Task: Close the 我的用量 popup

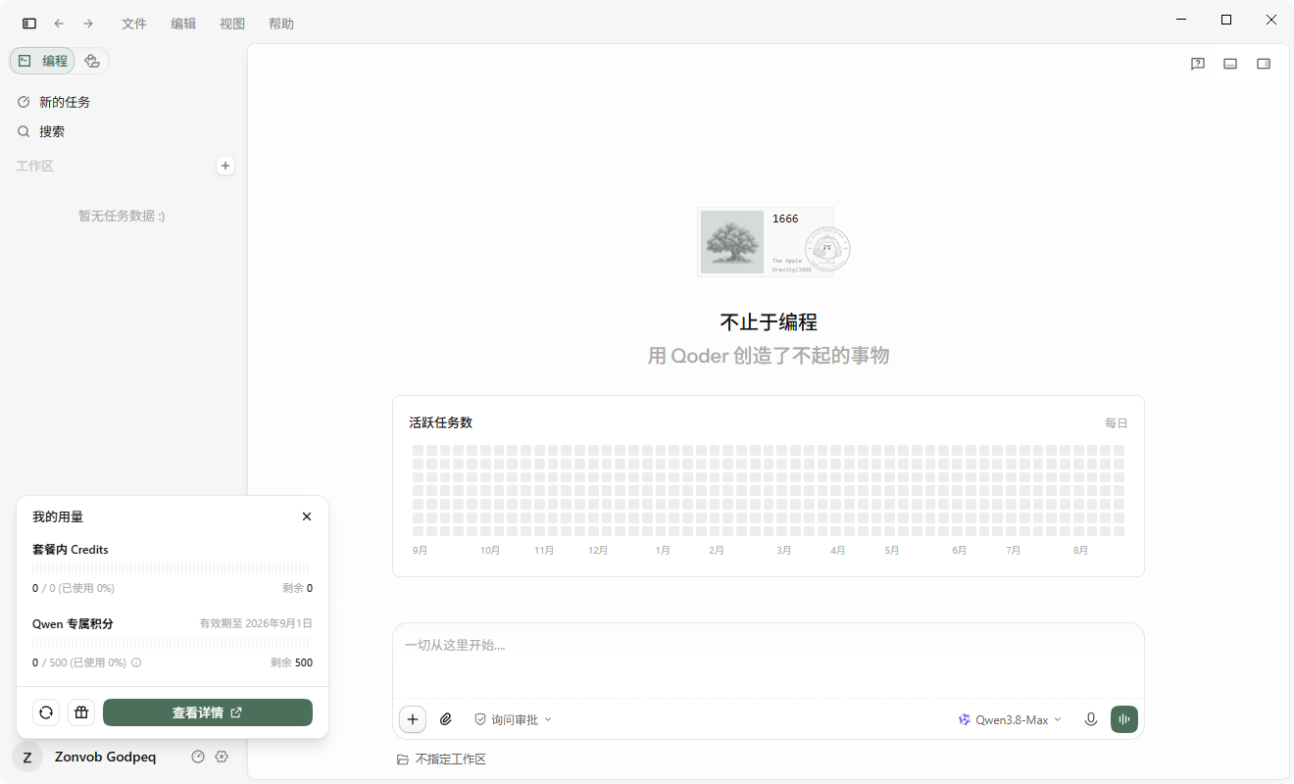Action: click(x=307, y=516)
